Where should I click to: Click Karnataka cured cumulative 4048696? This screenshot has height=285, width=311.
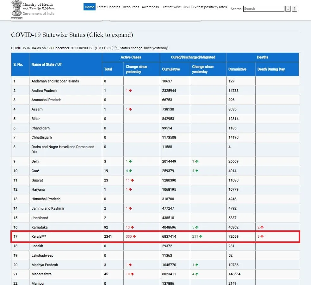(169, 228)
